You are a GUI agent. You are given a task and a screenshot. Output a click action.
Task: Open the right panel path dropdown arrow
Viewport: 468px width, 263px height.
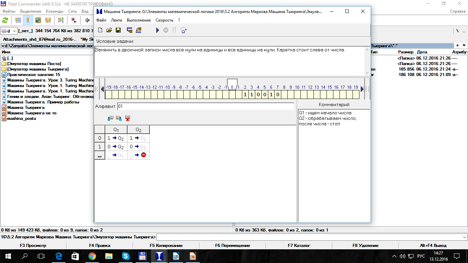(464, 46)
